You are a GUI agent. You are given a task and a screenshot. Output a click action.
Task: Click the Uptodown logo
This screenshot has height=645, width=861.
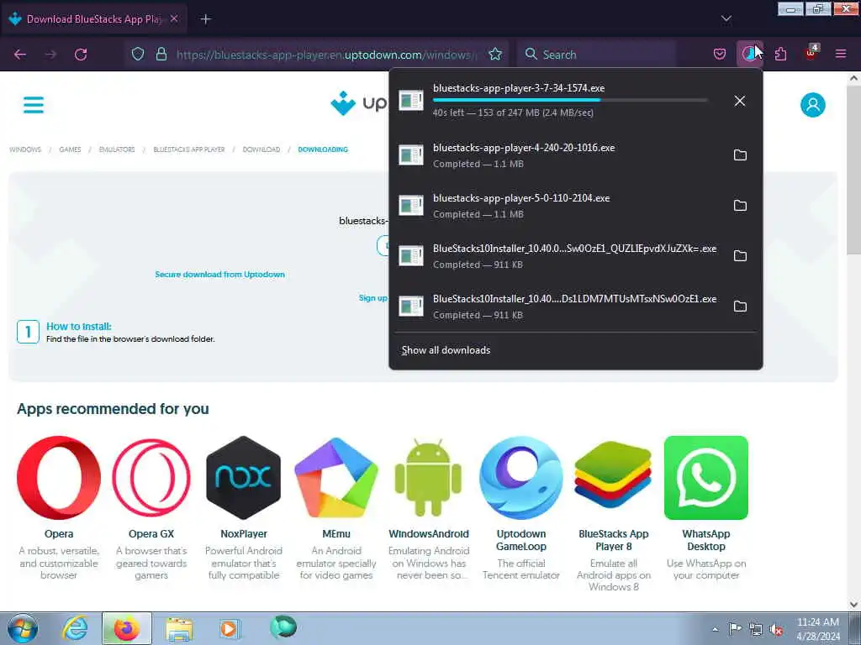[360, 102]
